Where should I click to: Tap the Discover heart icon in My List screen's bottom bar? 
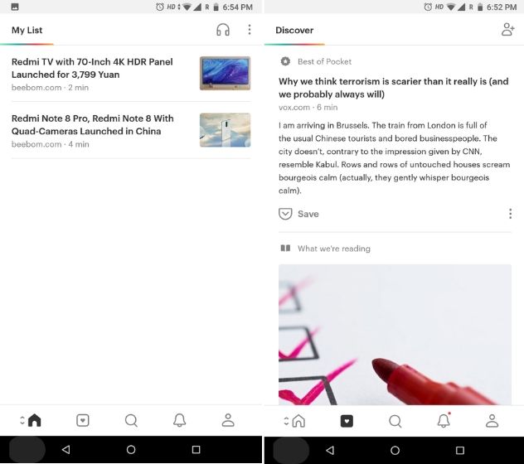(83, 420)
